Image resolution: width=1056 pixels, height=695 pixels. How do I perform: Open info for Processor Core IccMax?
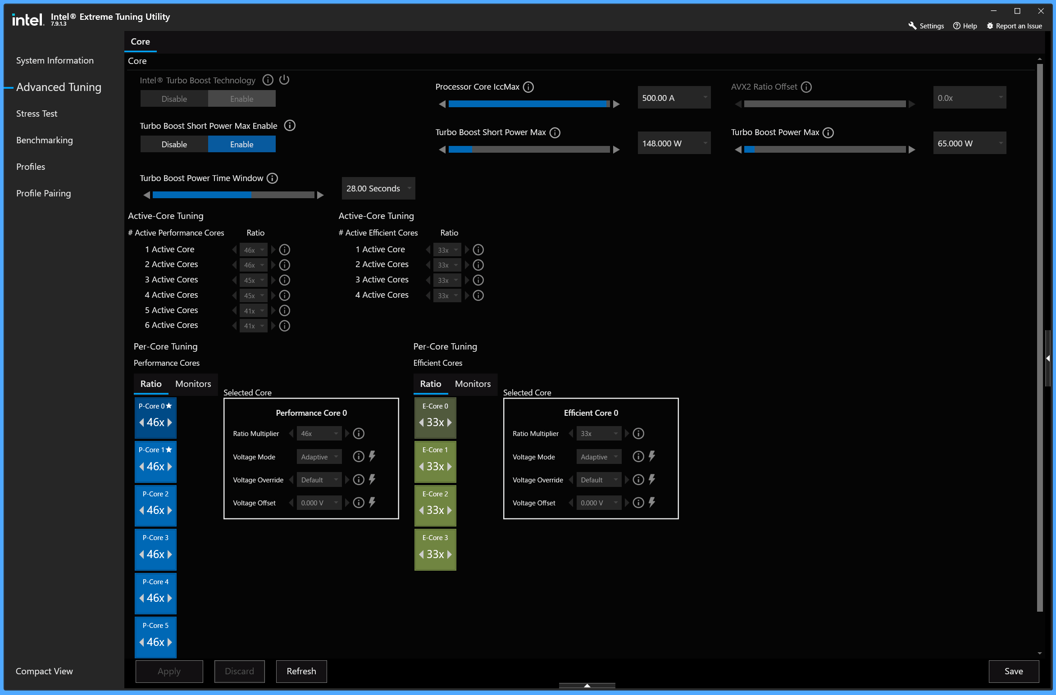pos(528,87)
